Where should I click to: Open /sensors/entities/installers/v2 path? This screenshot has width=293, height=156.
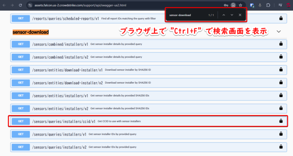pyautogui.click(x=60, y=109)
